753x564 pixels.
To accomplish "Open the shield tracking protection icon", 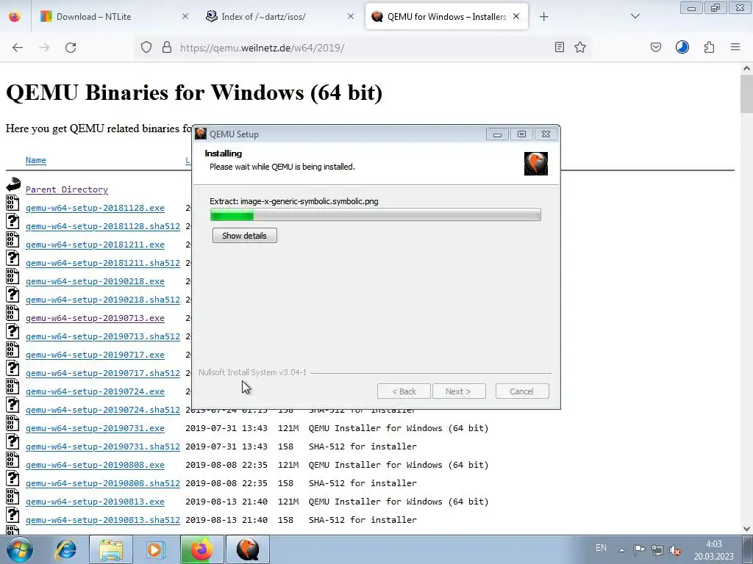I will tap(146, 48).
